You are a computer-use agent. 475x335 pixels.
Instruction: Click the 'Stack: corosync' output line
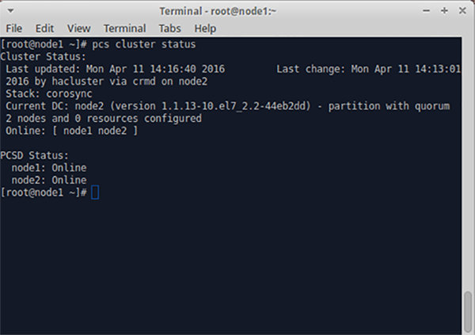click(49, 93)
